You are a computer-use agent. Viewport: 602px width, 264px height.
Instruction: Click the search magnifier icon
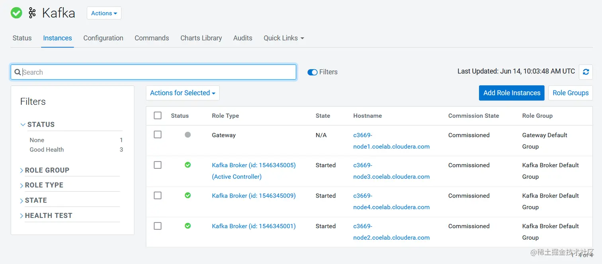point(18,72)
